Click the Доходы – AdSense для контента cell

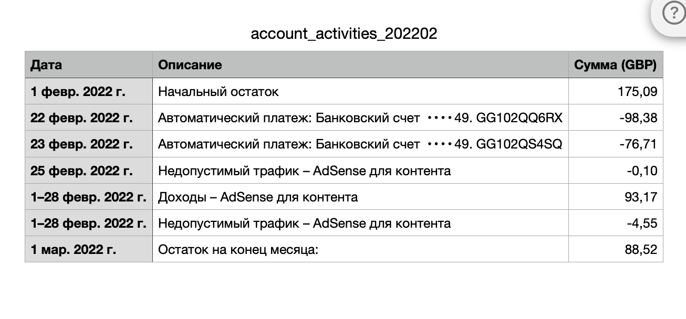click(360, 197)
